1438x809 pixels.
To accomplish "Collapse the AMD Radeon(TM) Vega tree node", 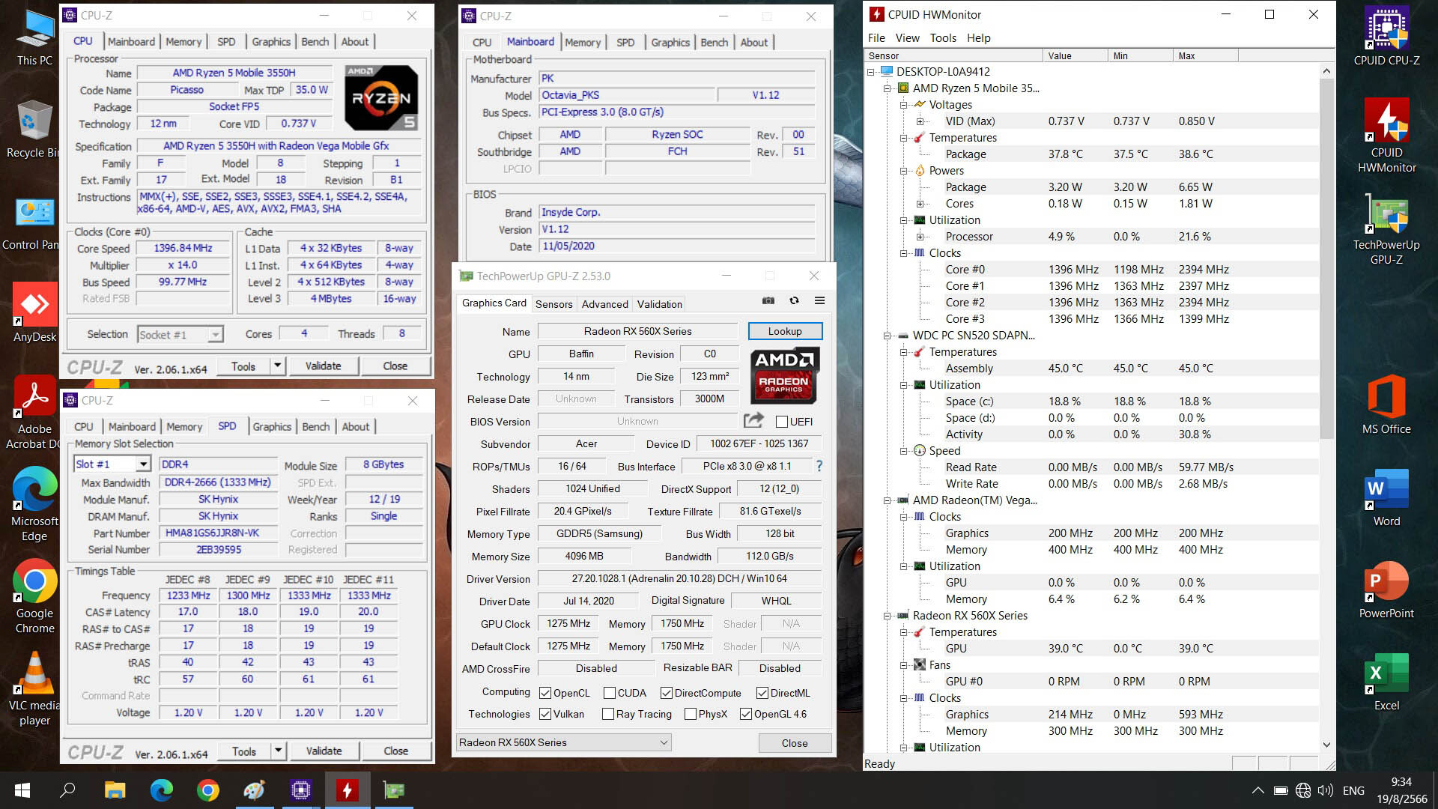I will coord(888,500).
